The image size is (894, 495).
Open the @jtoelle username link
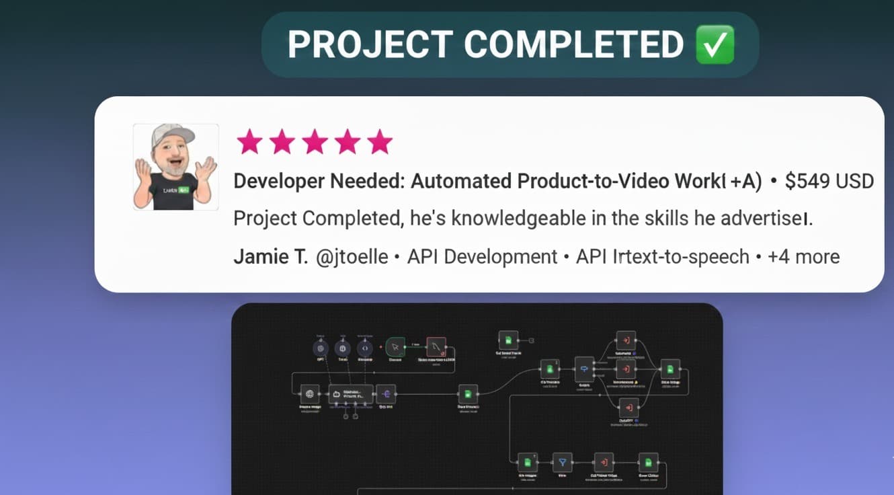pyautogui.click(x=352, y=257)
